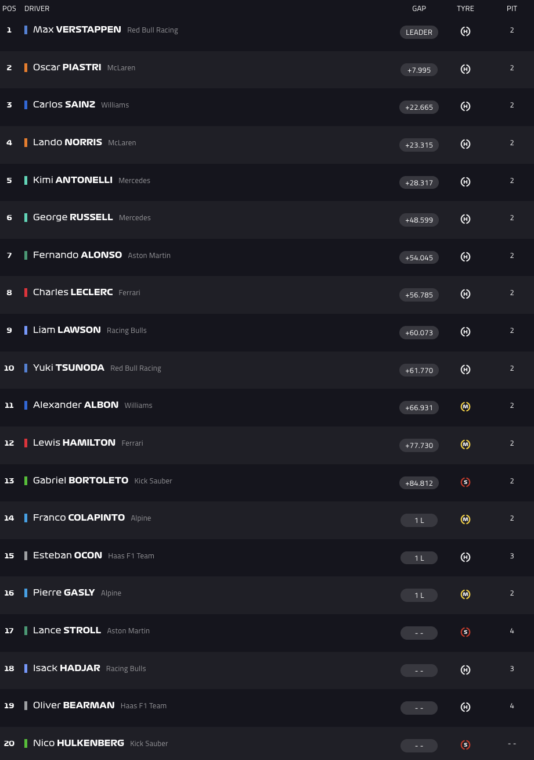Click McLaren orange color bar beside Piastri
534x760 pixels.
[26, 67]
